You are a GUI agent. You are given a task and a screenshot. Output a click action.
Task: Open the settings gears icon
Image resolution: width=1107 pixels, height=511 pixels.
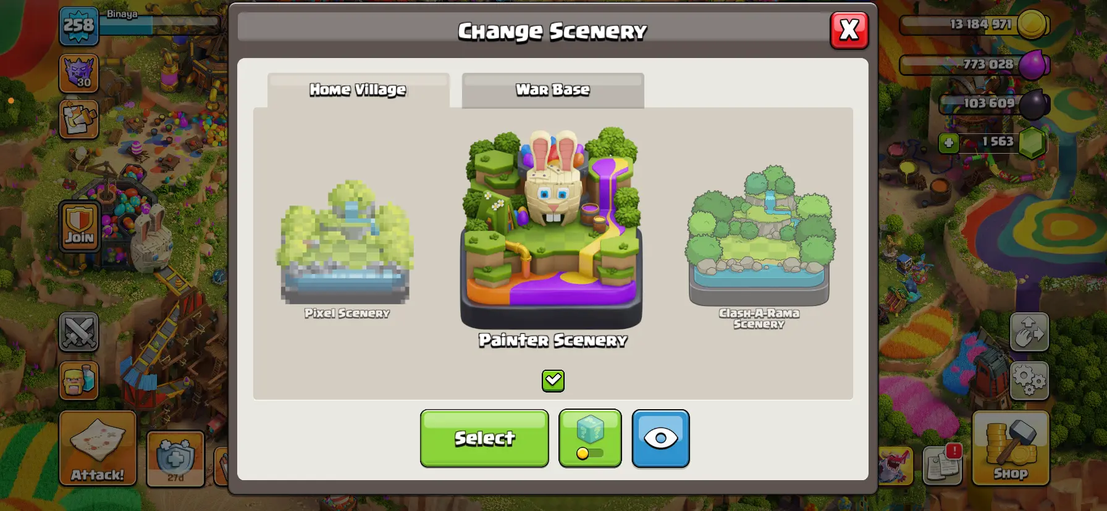(1029, 380)
